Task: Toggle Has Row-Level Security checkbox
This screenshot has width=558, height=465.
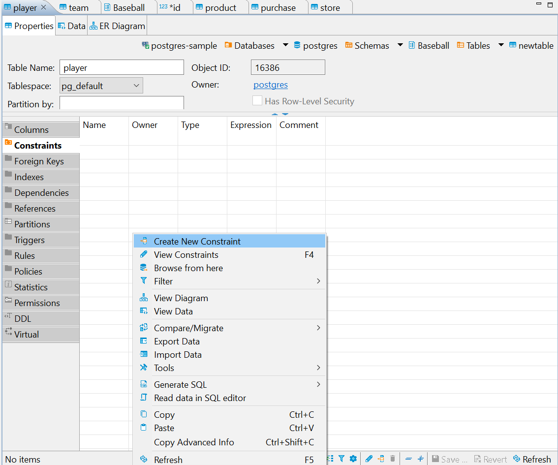Action: (257, 101)
